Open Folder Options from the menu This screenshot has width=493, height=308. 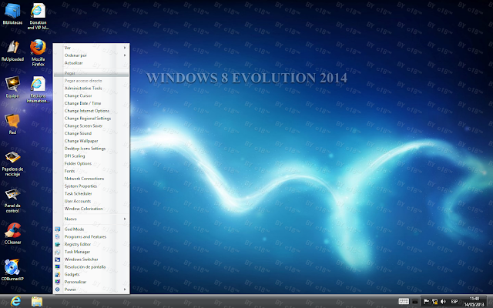(x=91, y=164)
